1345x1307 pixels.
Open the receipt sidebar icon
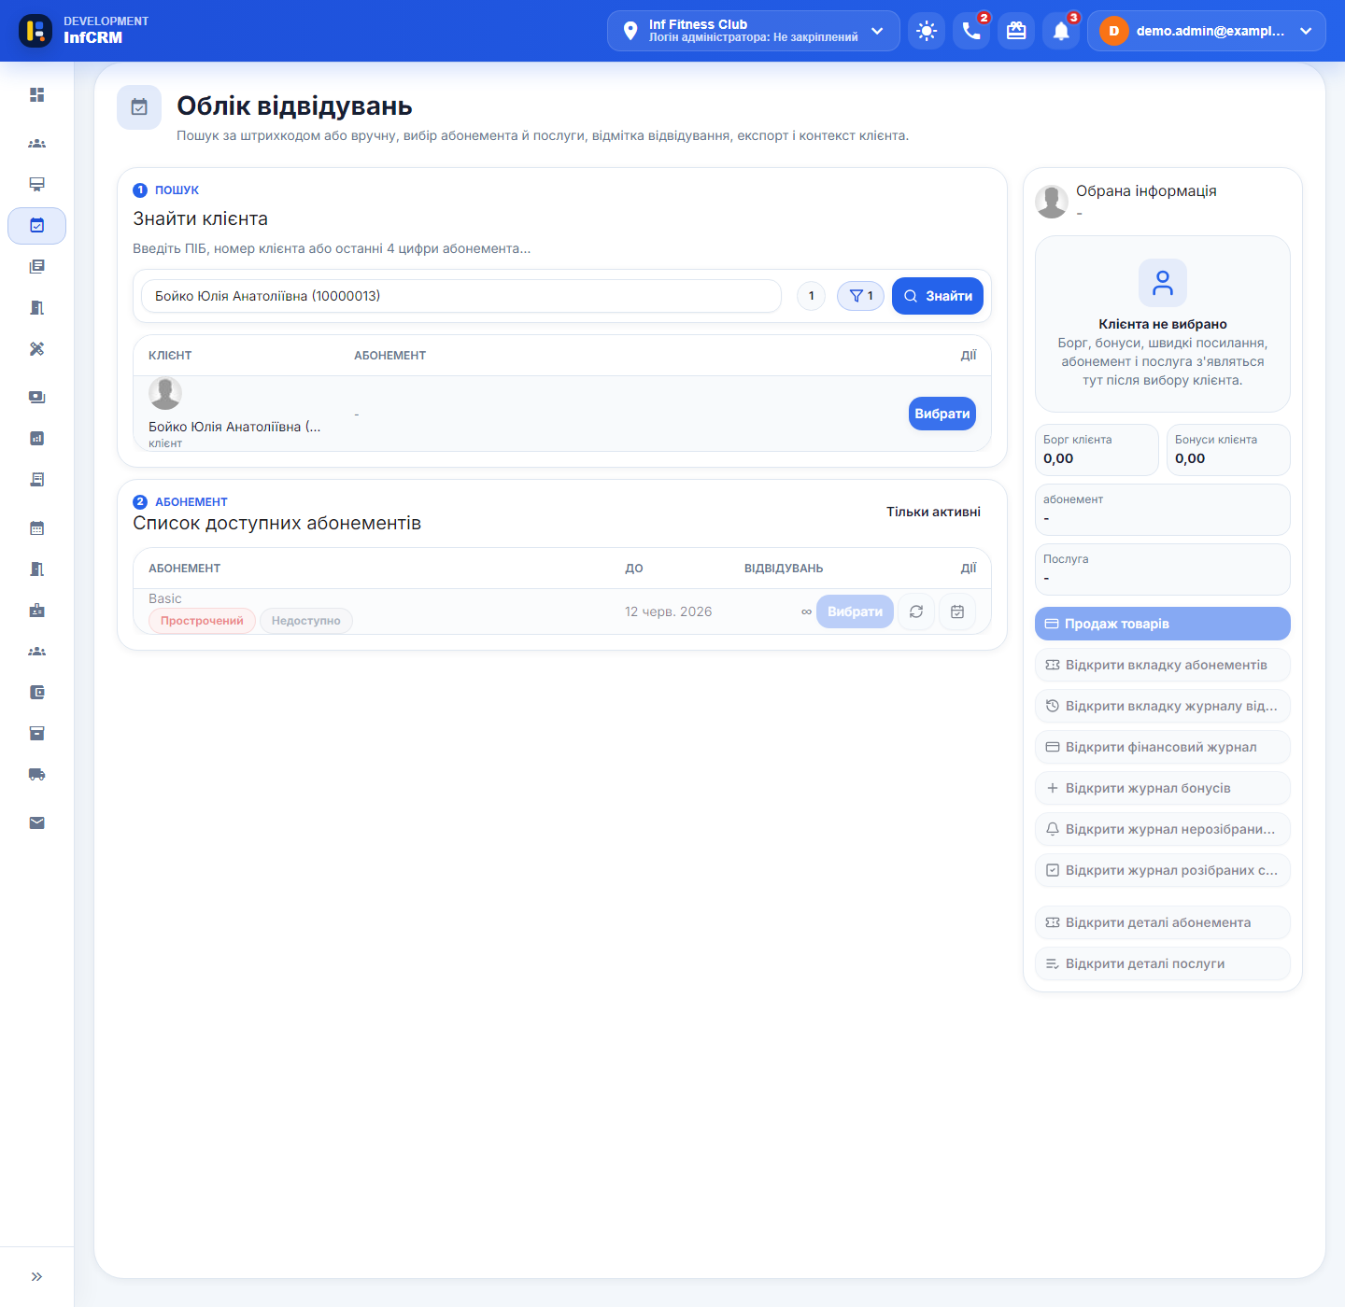36,480
